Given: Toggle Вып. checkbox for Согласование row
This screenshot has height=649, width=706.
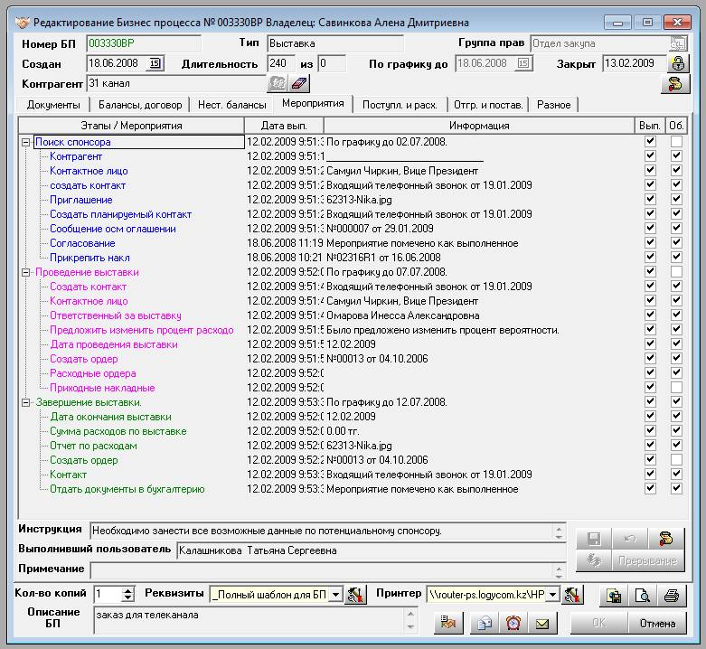Looking at the screenshot, I should 650,242.
